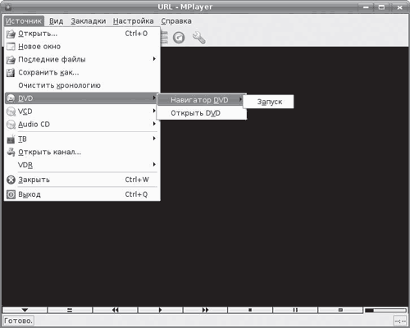Open the Настройка menu
The height and width of the screenshot is (328, 410).
coord(134,21)
